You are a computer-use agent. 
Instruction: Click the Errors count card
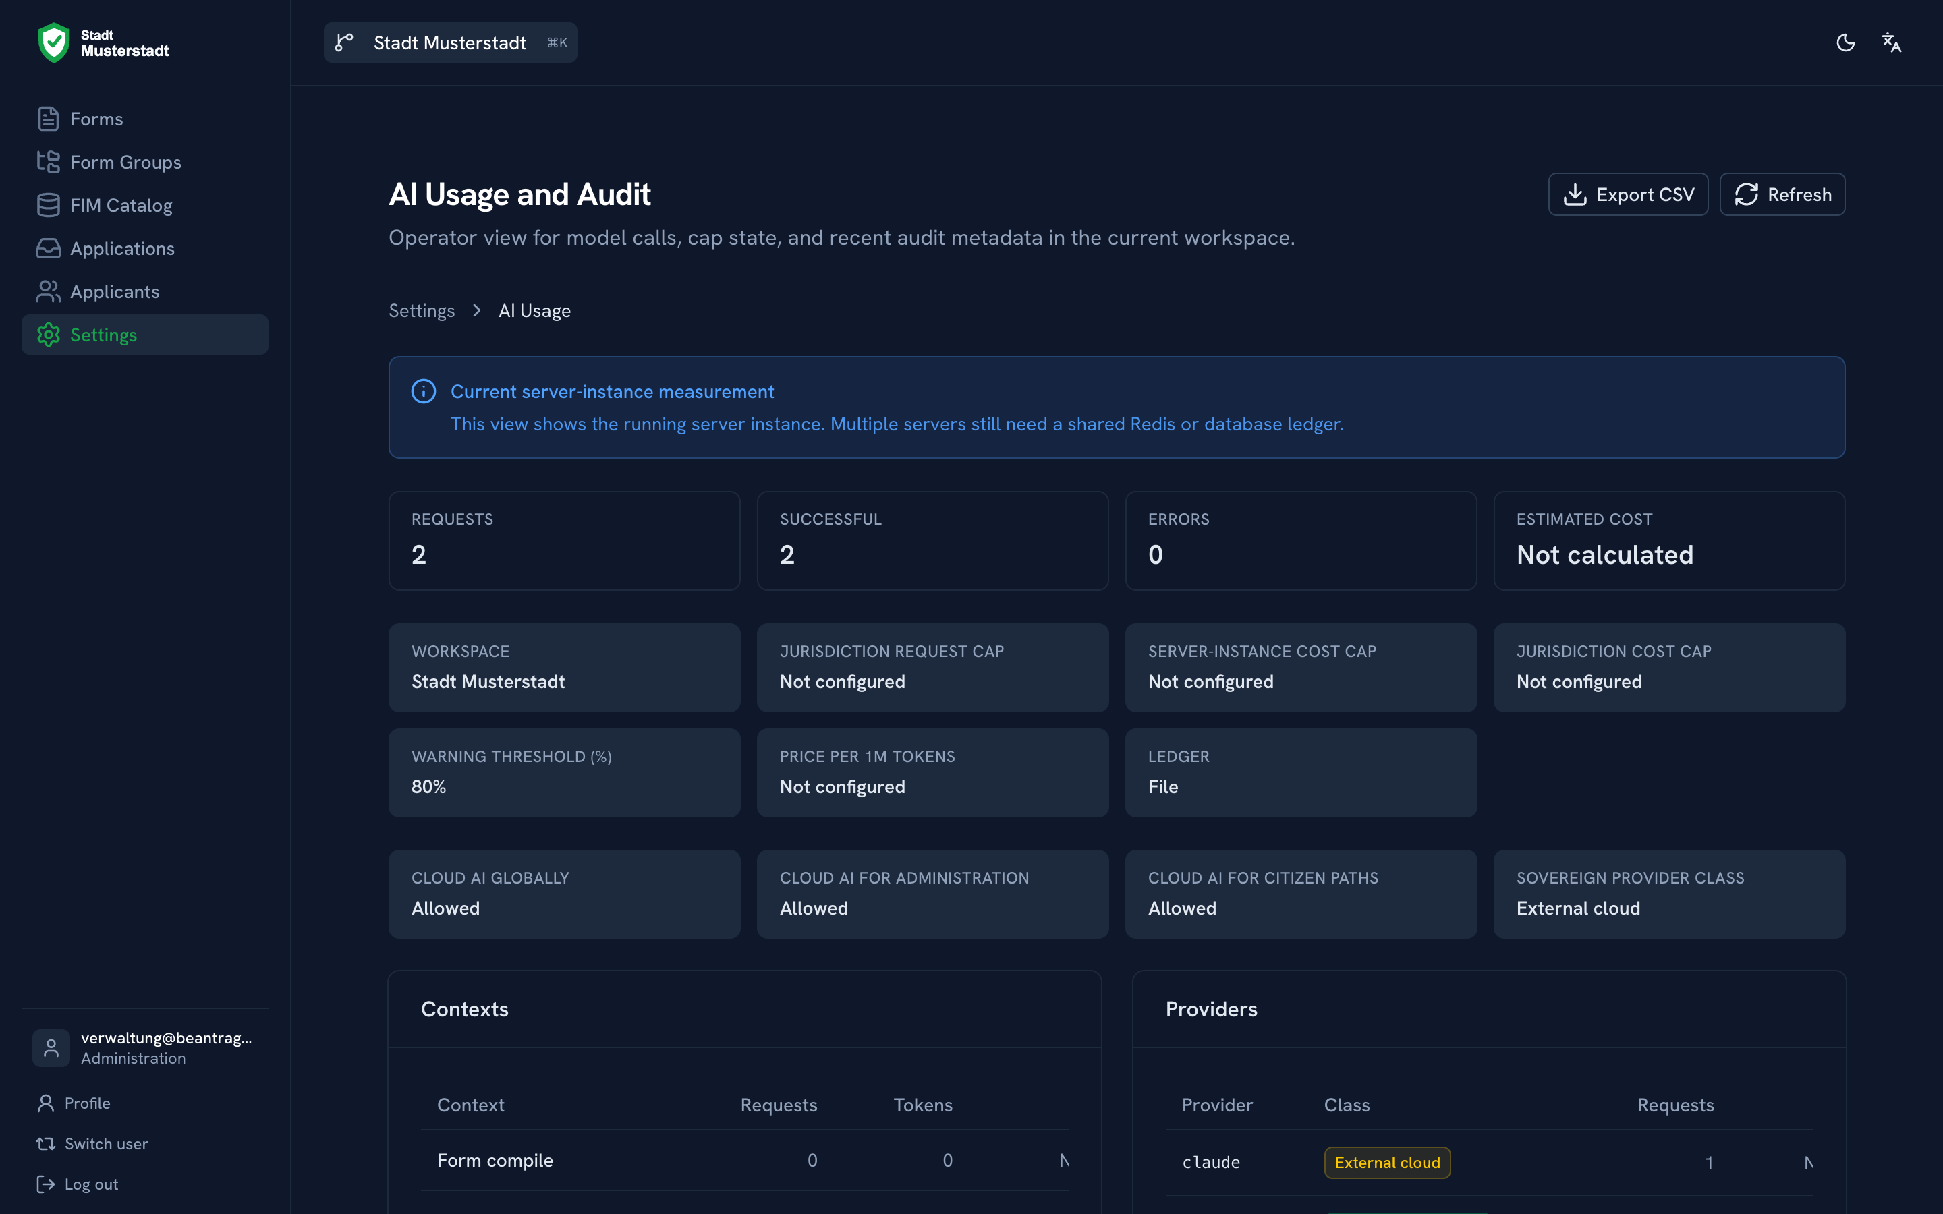click(x=1301, y=541)
